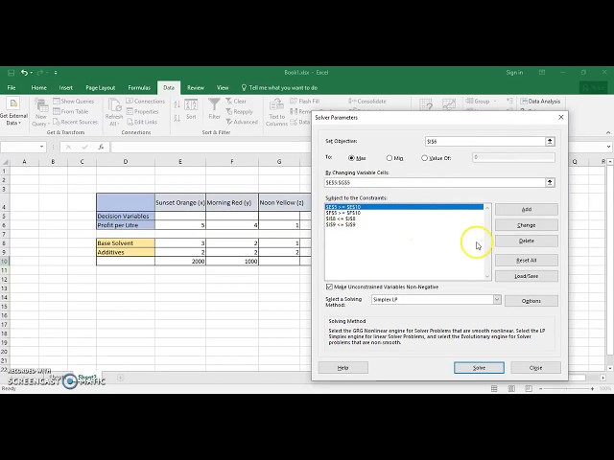Open the Get External Data icon

tap(13, 103)
